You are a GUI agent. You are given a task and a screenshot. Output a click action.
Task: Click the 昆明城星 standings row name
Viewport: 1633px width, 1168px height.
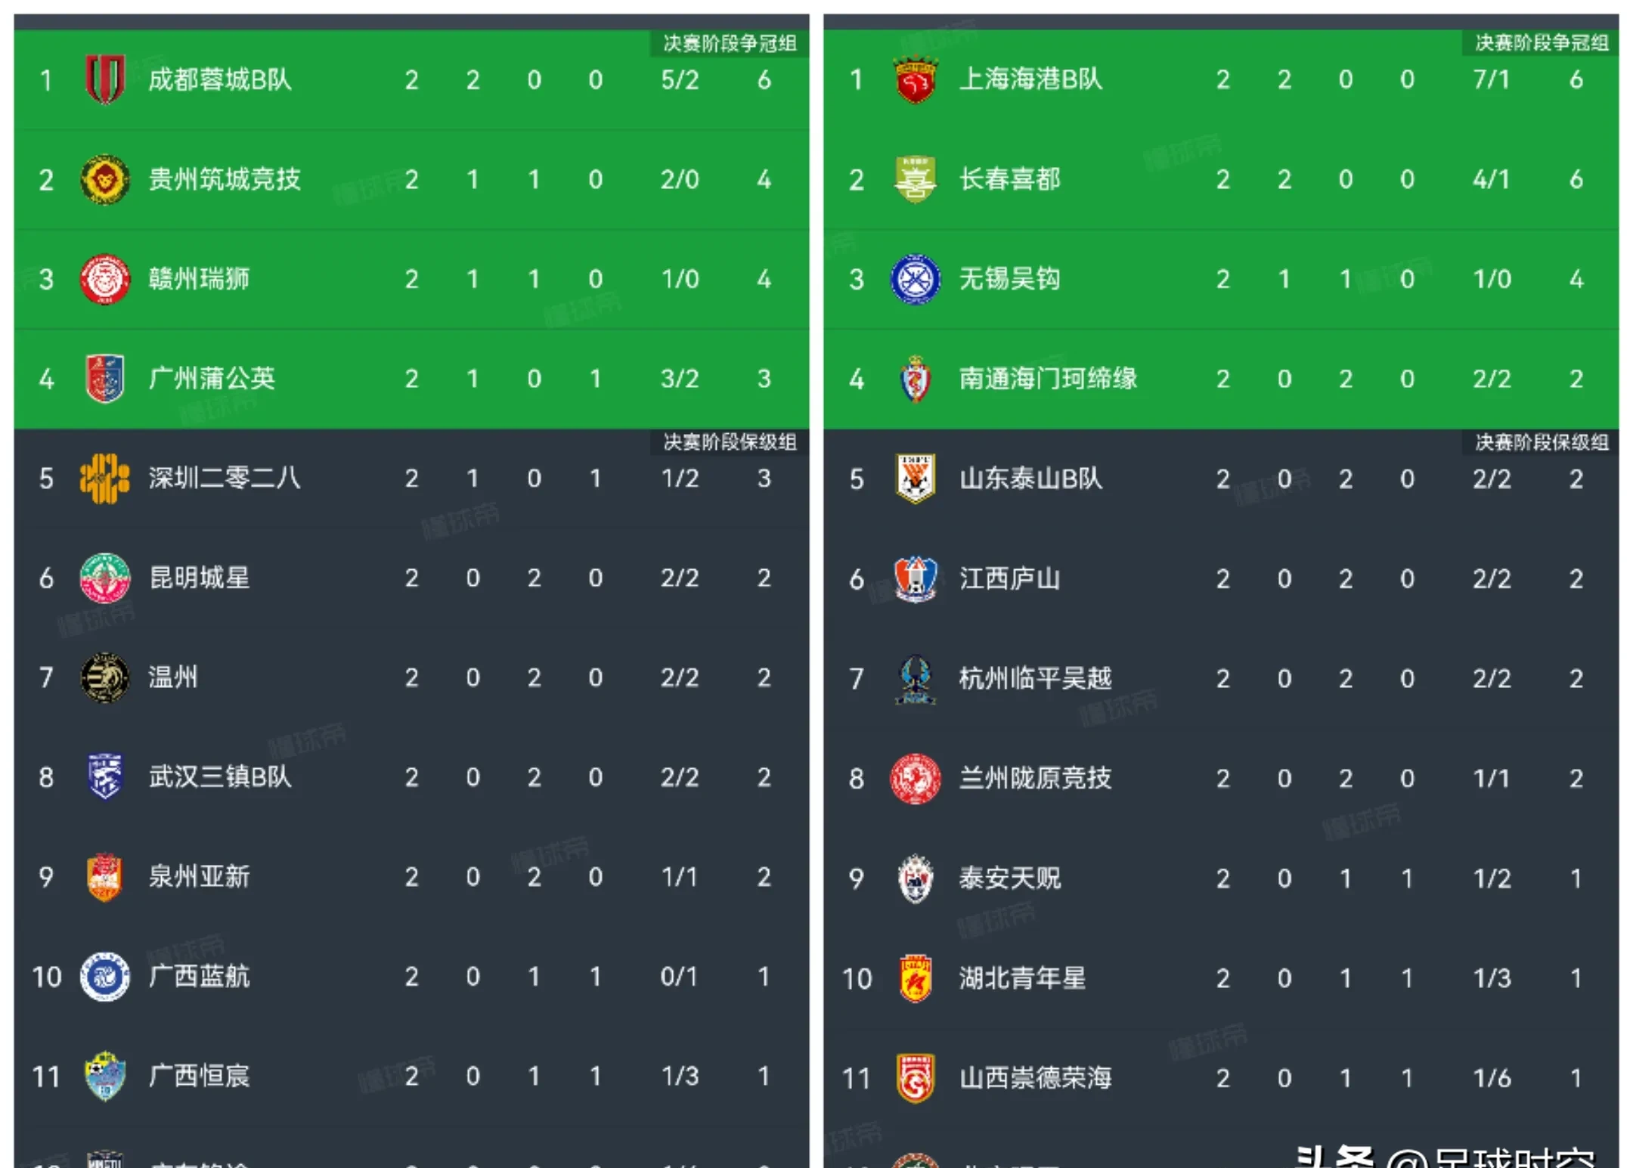pyautogui.click(x=199, y=578)
